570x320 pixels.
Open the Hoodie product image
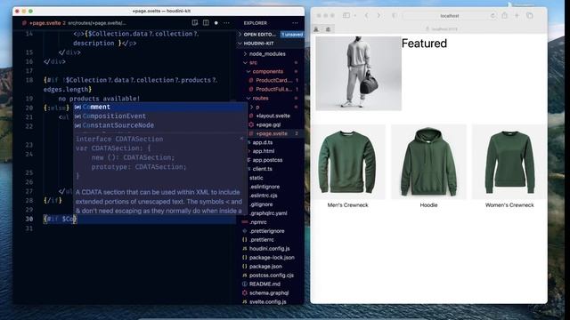428,162
